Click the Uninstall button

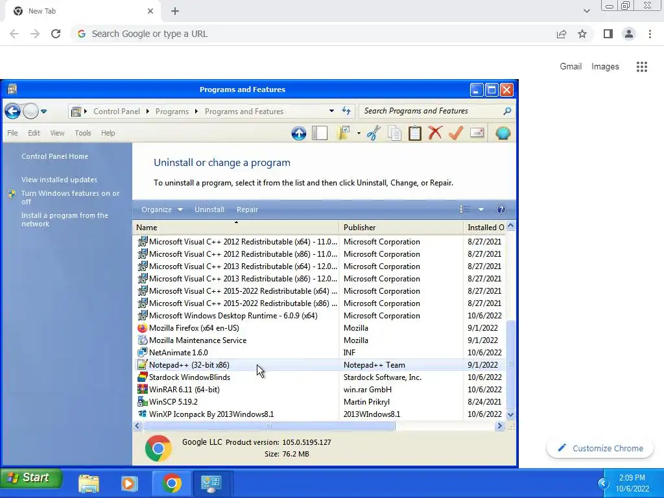209,209
